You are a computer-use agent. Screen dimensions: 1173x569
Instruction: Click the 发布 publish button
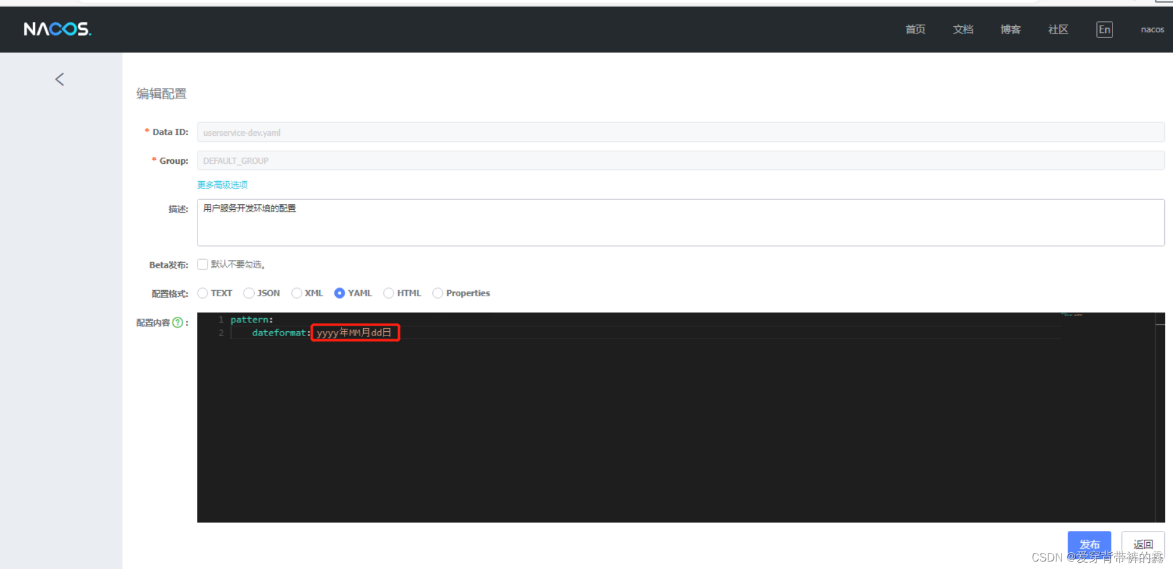[x=1089, y=544]
